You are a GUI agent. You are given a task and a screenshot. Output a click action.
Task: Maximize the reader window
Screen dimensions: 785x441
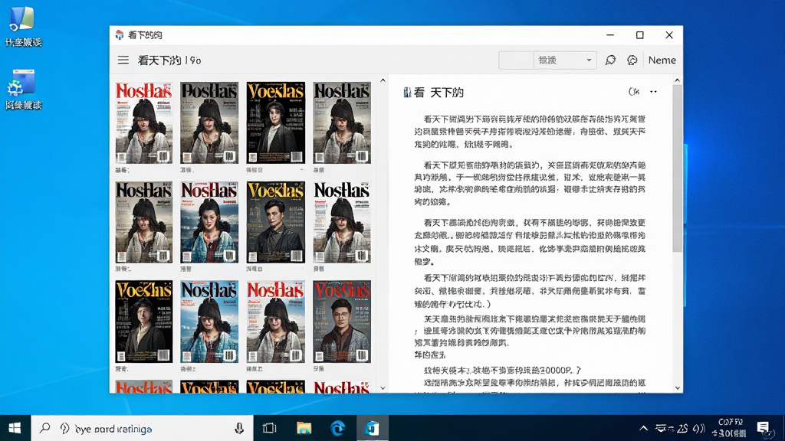point(639,35)
